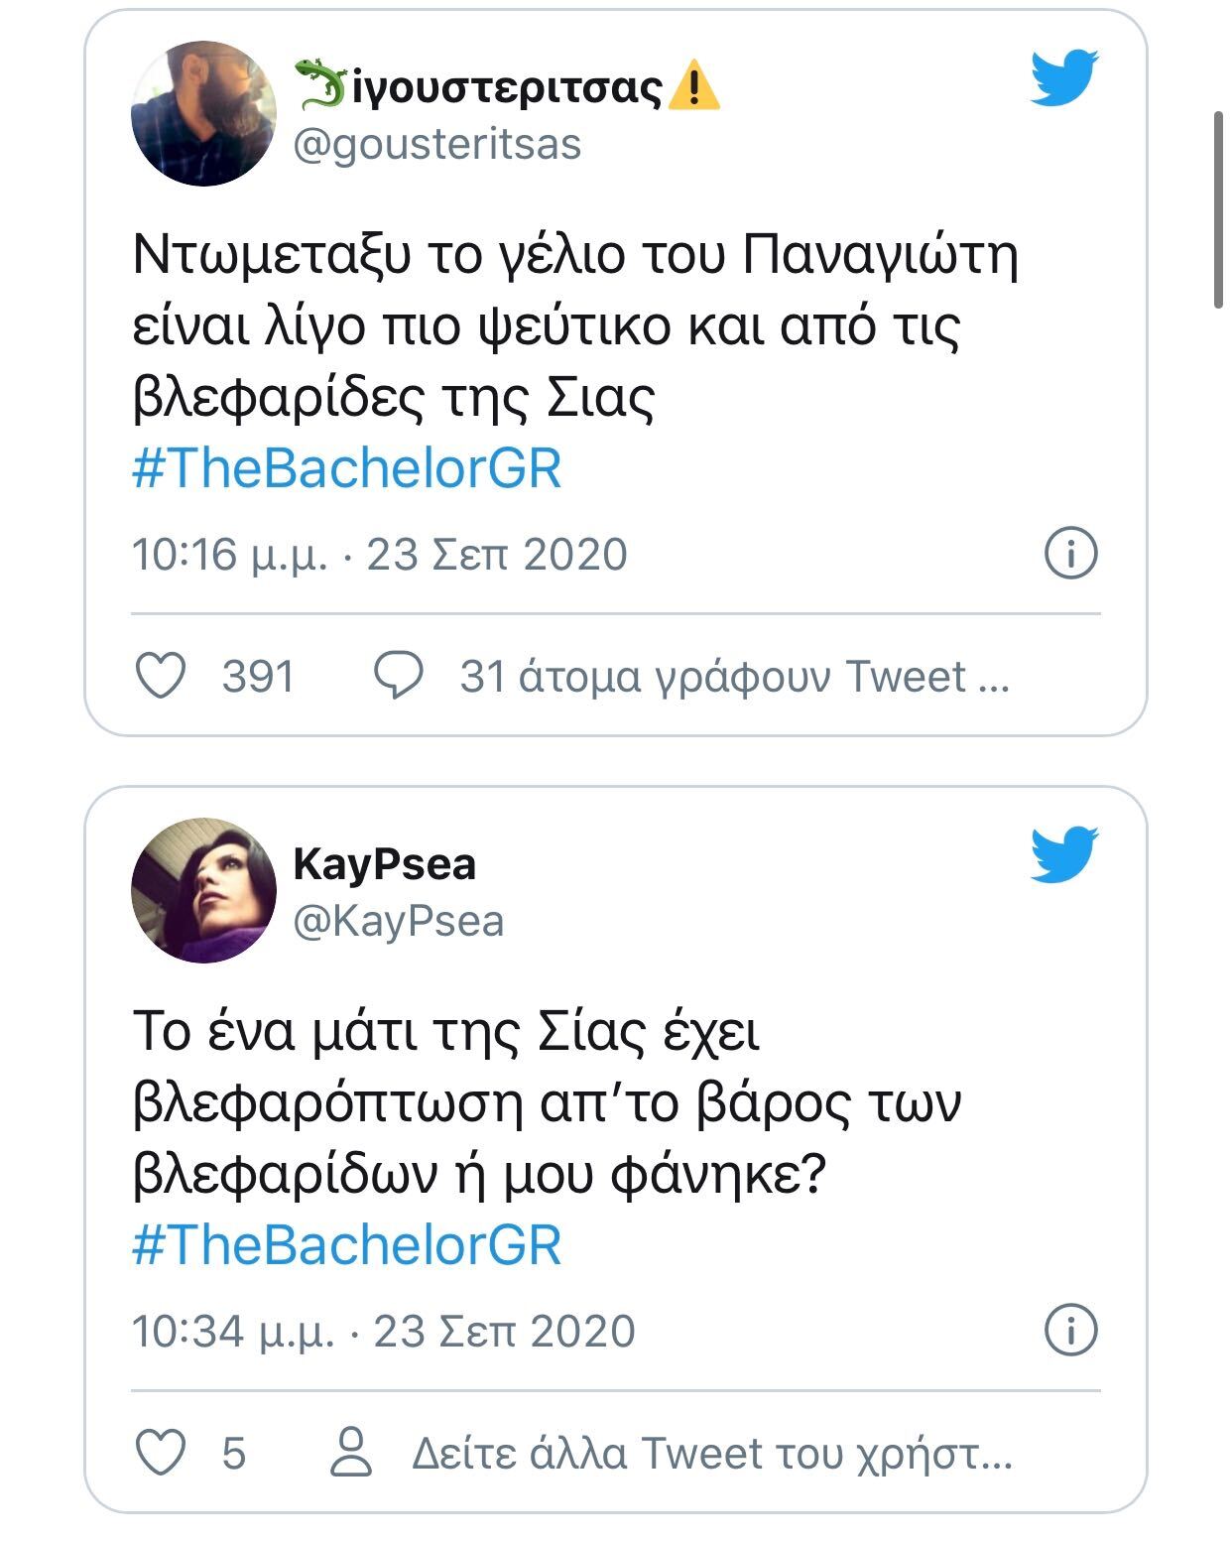Viewport: 1232px width, 1541px height.
Task: Open info icon on the 10:34 tweet
Action: 1071,1330
